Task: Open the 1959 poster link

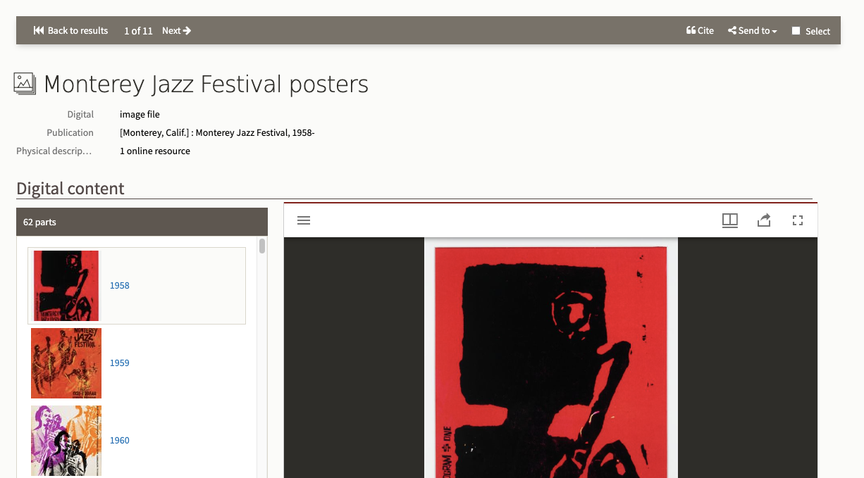Action: (x=120, y=363)
